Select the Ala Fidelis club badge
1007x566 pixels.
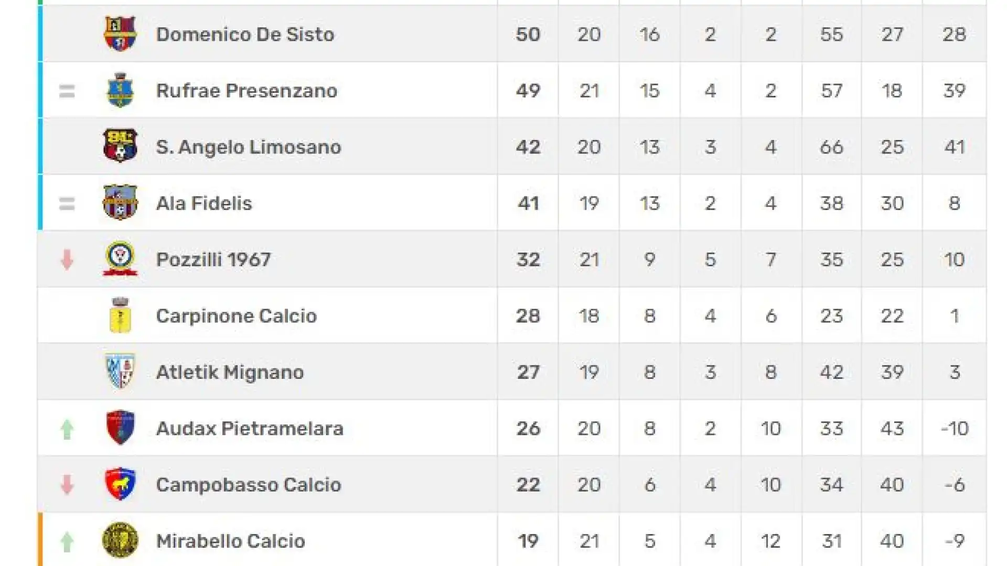[x=120, y=202]
